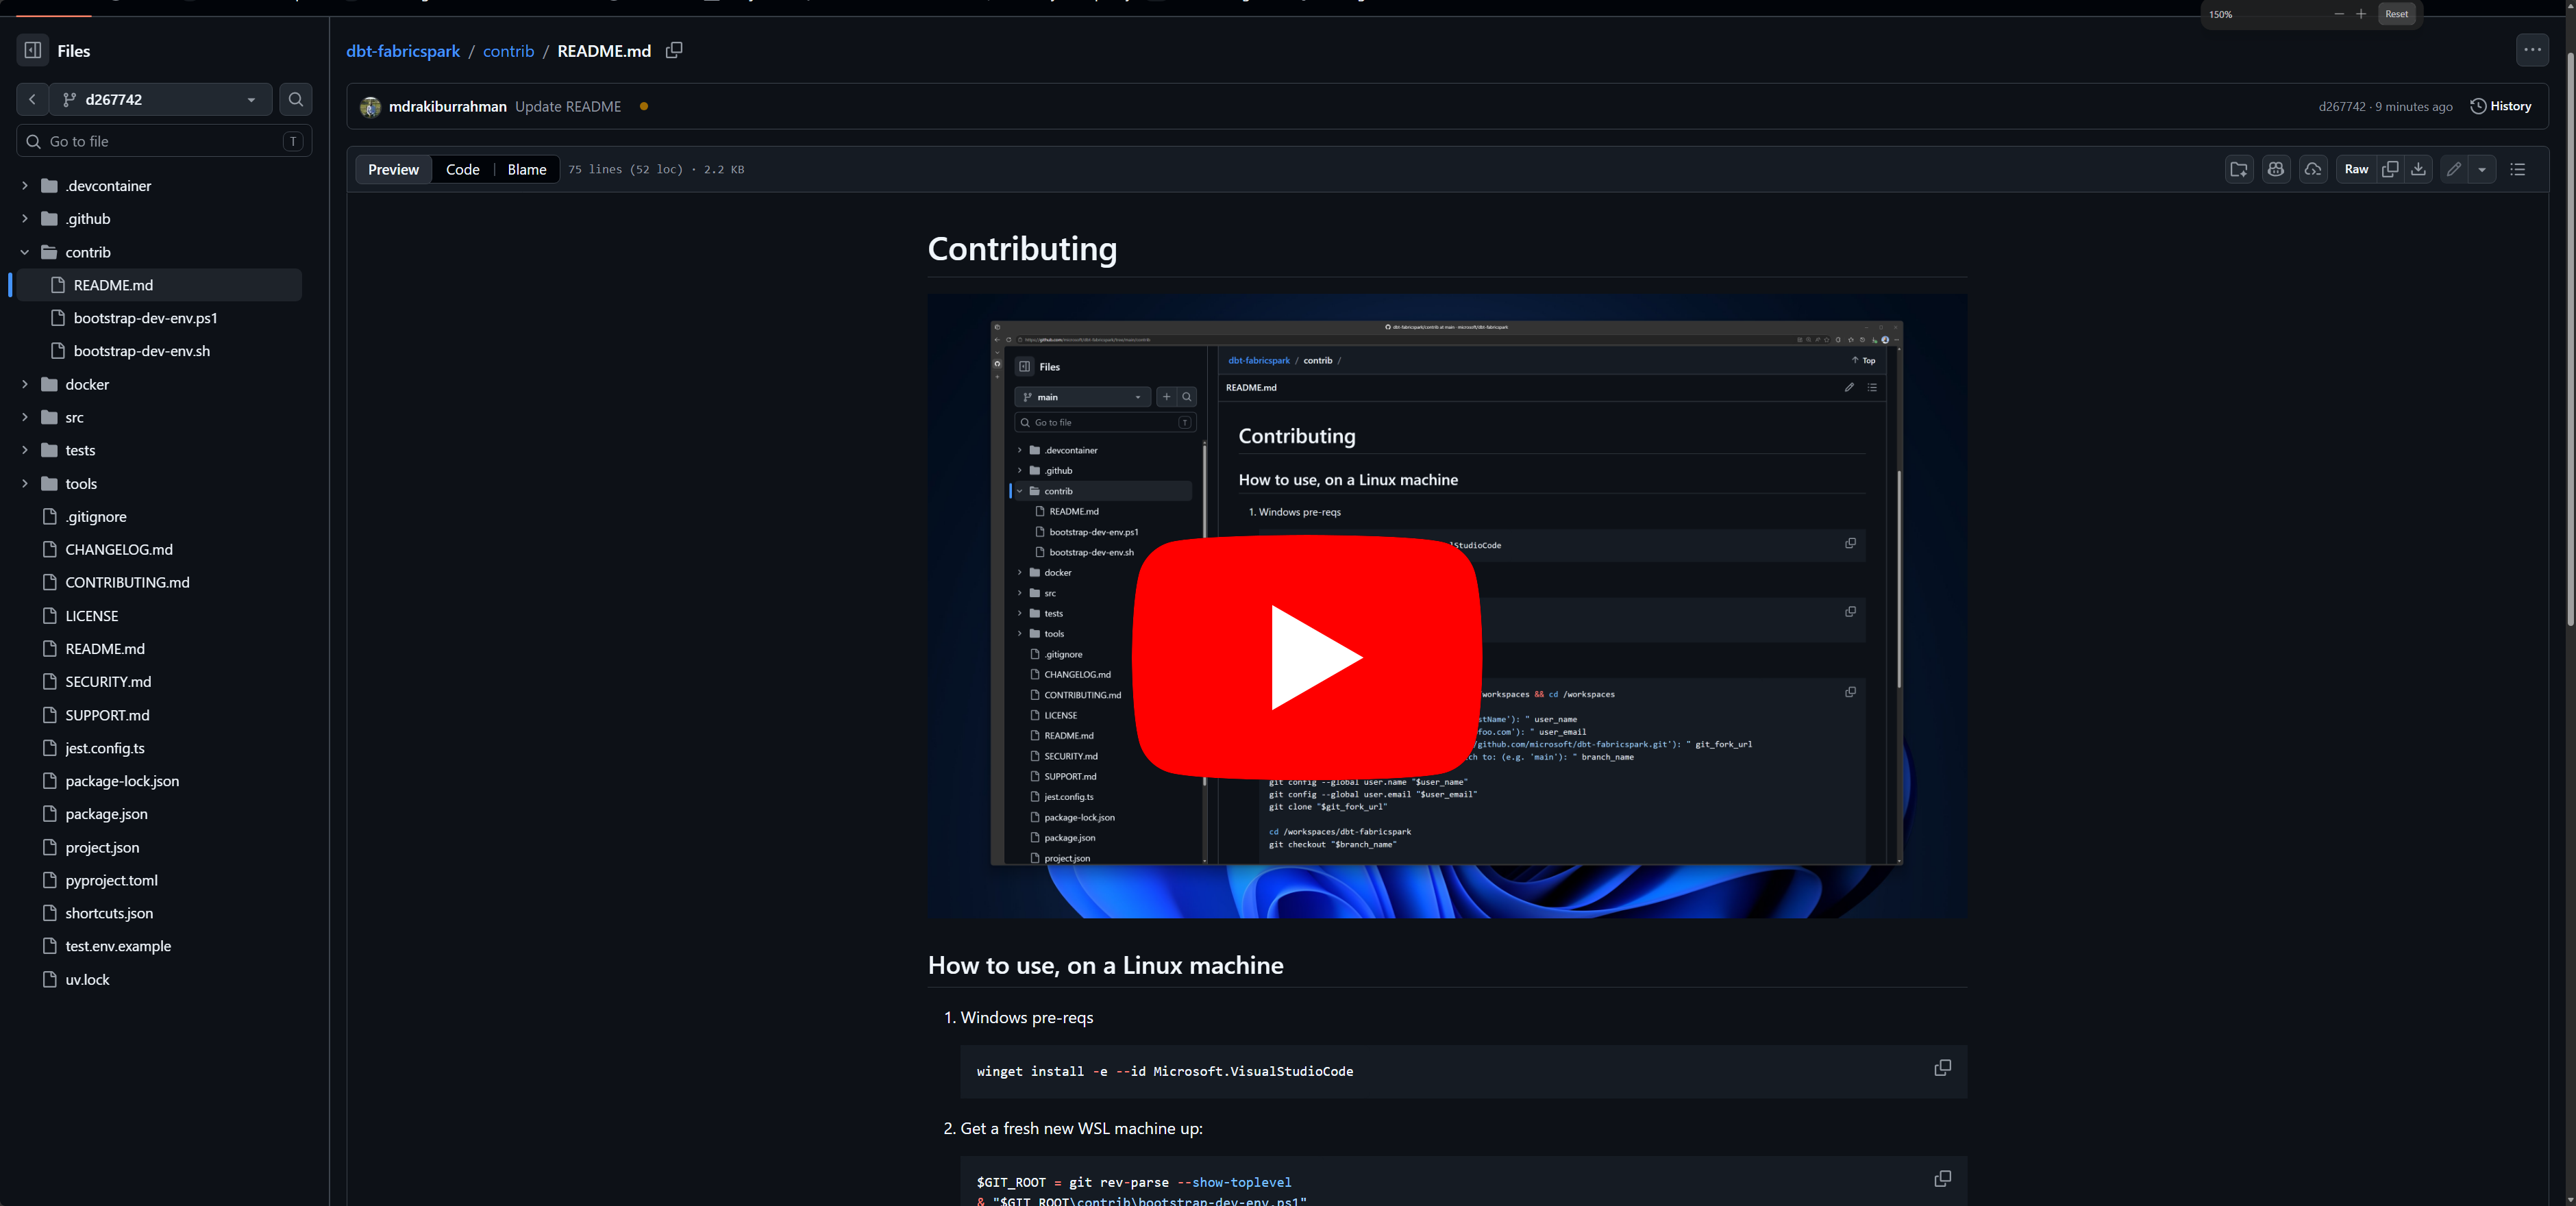Expand the src folder
The height and width of the screenshot is (1206, 2576).
coord(25,417)
